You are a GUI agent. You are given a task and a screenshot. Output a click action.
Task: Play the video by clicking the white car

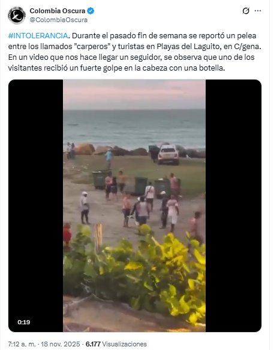(168, 154)
